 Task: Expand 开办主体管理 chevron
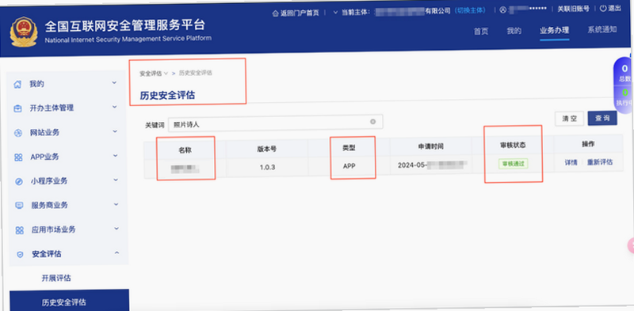(115, 107)
